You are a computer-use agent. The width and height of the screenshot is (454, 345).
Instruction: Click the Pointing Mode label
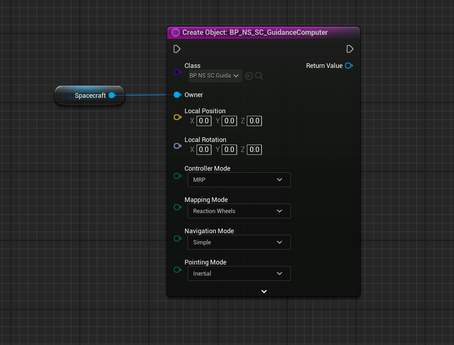tap(205, 262)
